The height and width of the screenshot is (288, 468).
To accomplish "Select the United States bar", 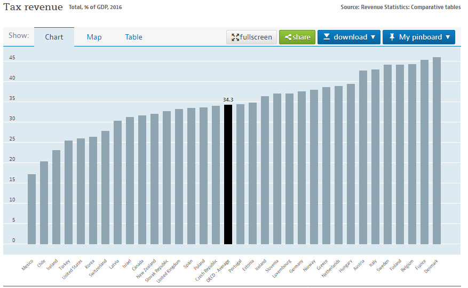I will tap(81, 191).
